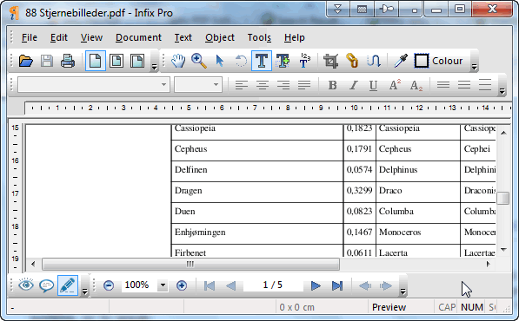Go to next page
This screenshot has width=519, height=321.
click(316, 285)
